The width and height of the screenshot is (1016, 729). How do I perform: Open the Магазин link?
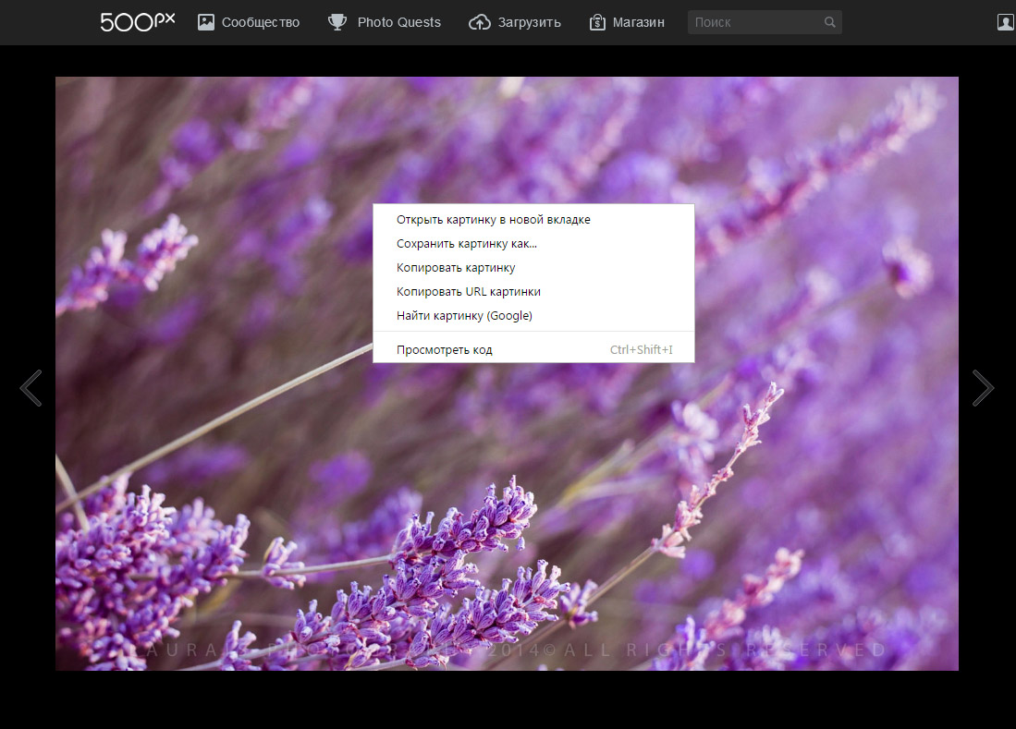tap(640, 21)
